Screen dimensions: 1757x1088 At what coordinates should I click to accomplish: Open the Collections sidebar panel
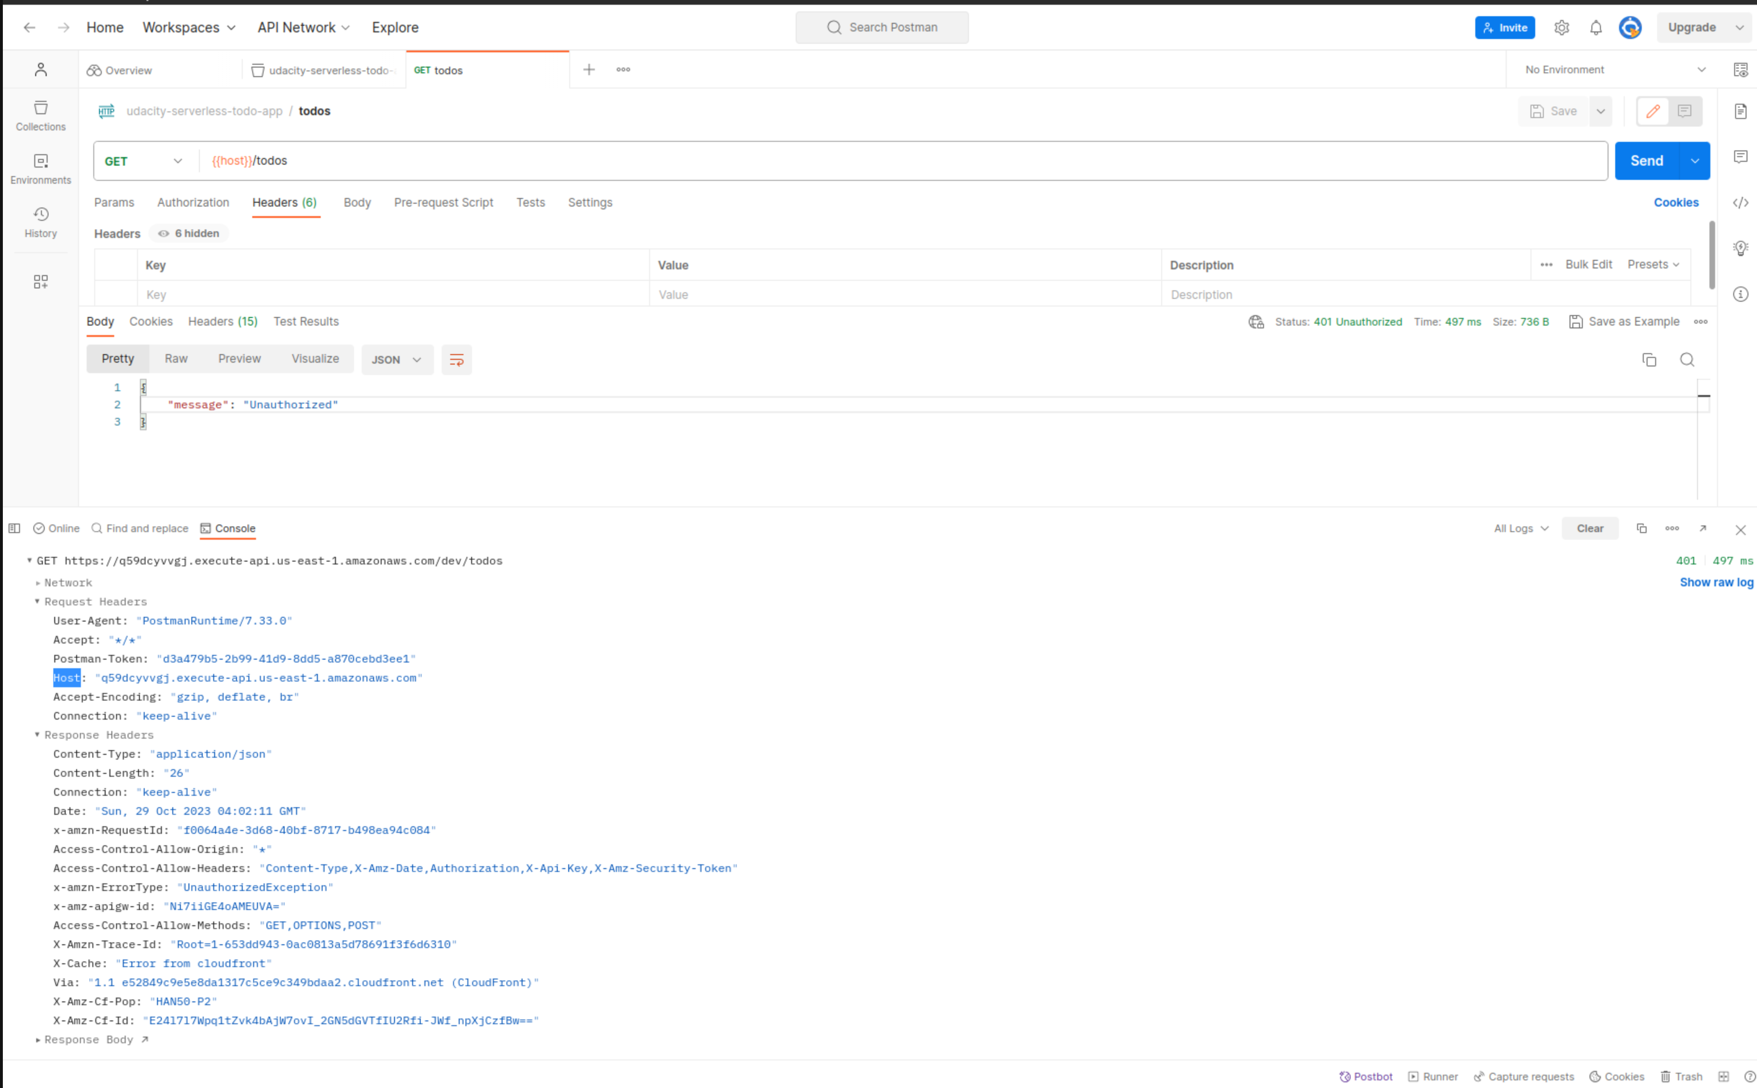tap(40, 115)
